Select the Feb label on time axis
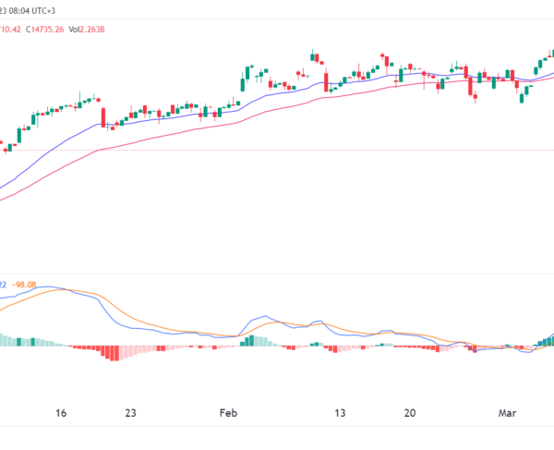This screenshot has width=554, height=450. [x=228, y=412]
